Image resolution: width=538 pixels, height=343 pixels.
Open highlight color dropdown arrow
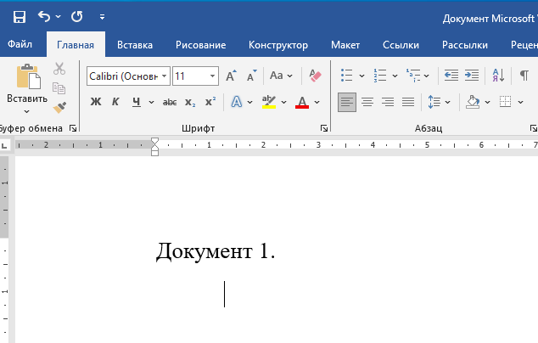pos(283,103)
